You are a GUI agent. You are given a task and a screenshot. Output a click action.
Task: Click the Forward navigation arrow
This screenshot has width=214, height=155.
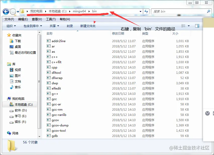pos(13,11)
